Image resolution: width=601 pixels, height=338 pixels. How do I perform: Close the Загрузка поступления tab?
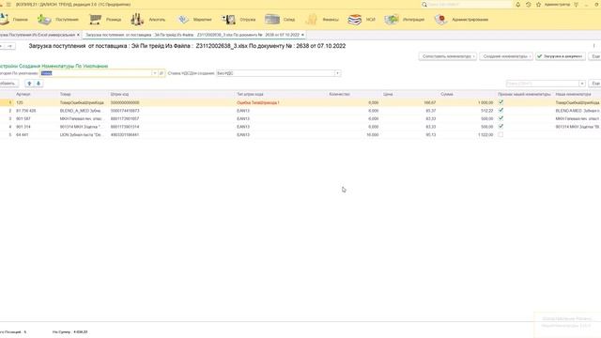(302, 35)
